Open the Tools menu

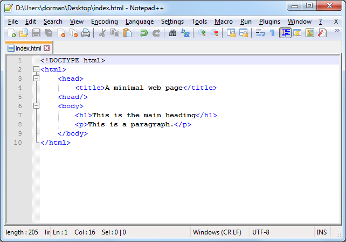coord(199,22)
